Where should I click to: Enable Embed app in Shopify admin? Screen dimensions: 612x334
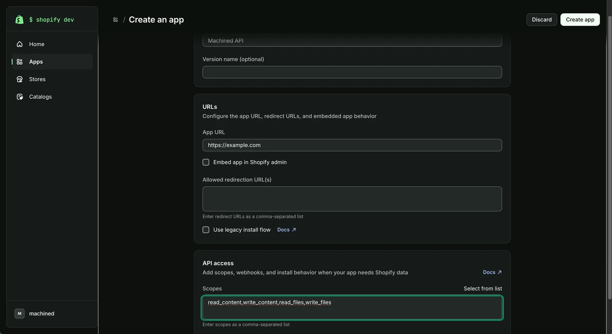(x=206, y=162)
